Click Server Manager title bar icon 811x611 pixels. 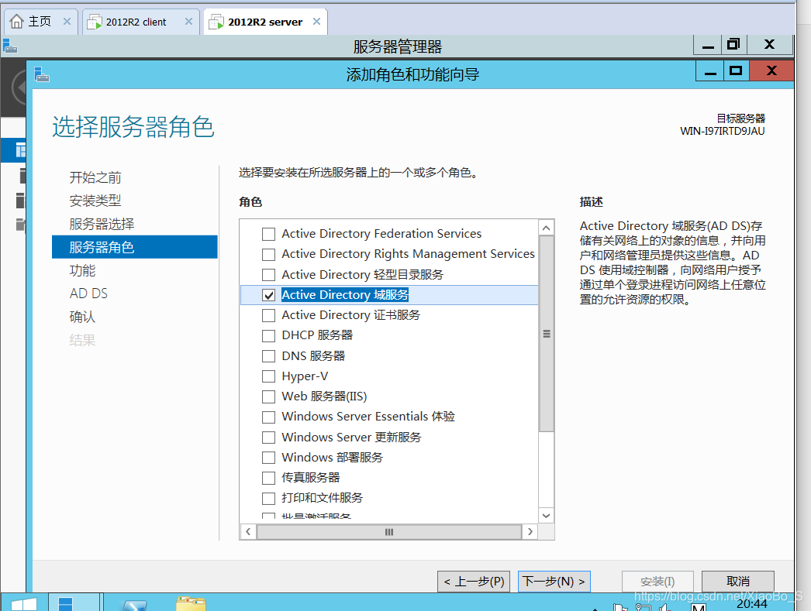click(x=10, y=46)
